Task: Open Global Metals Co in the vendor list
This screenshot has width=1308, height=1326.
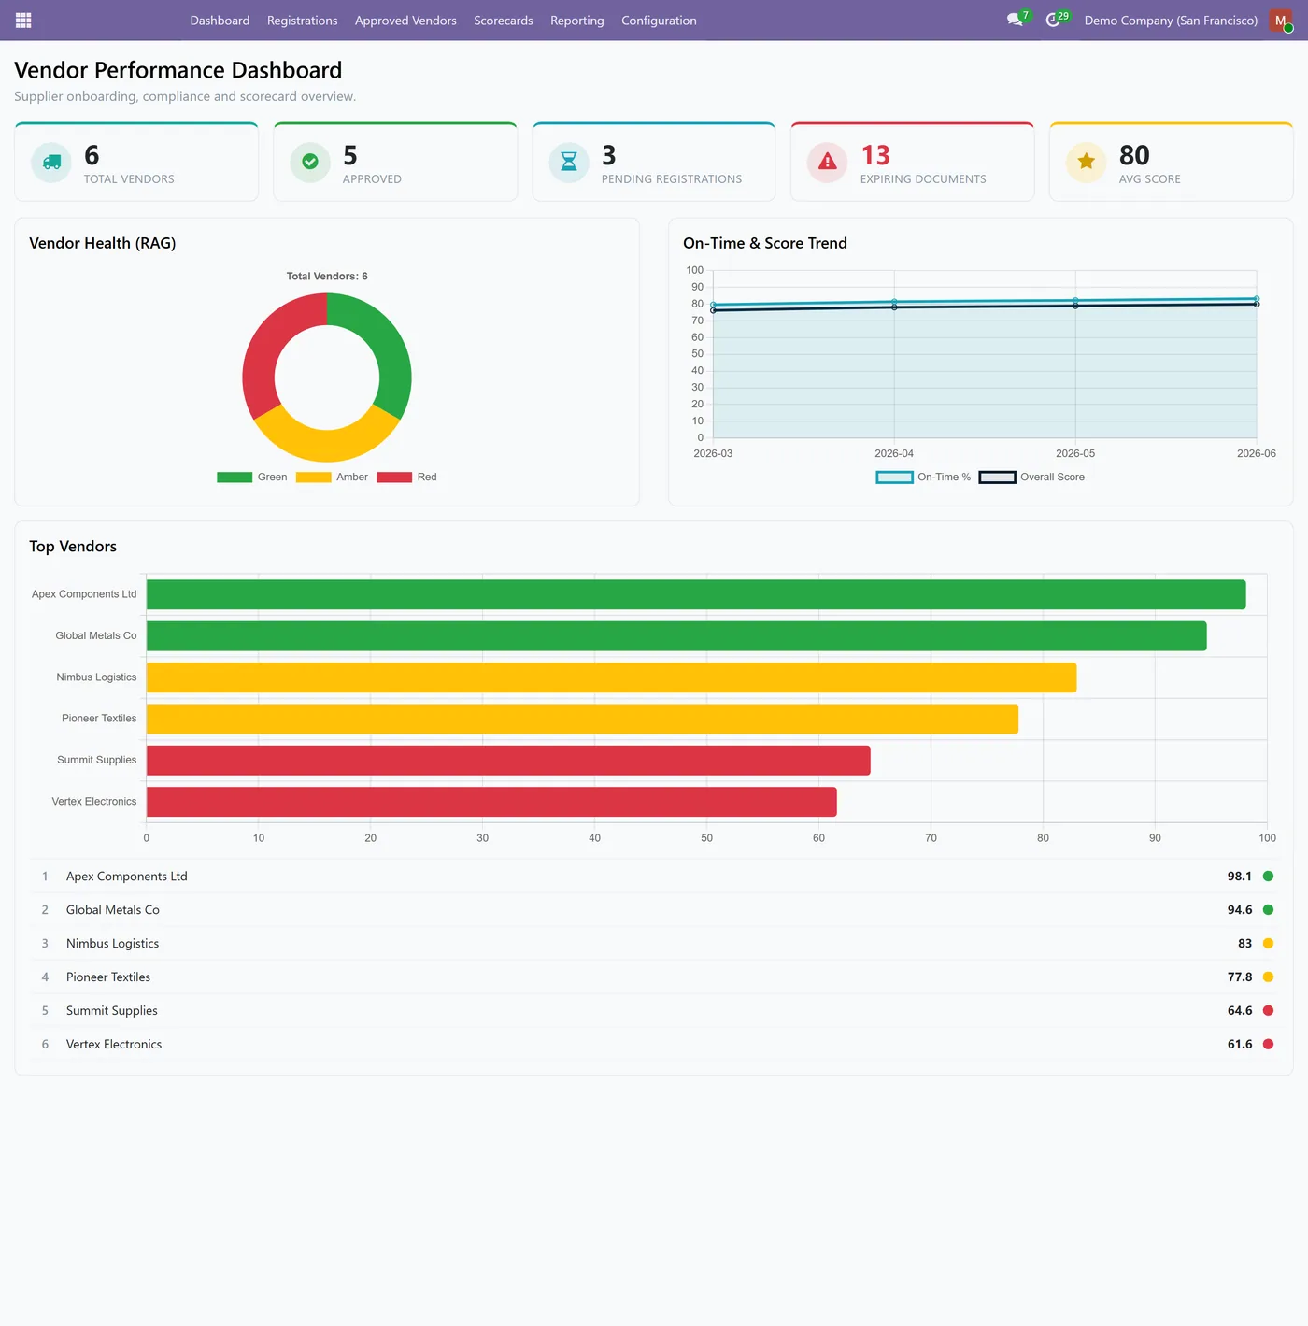Action: coord(654,909)
